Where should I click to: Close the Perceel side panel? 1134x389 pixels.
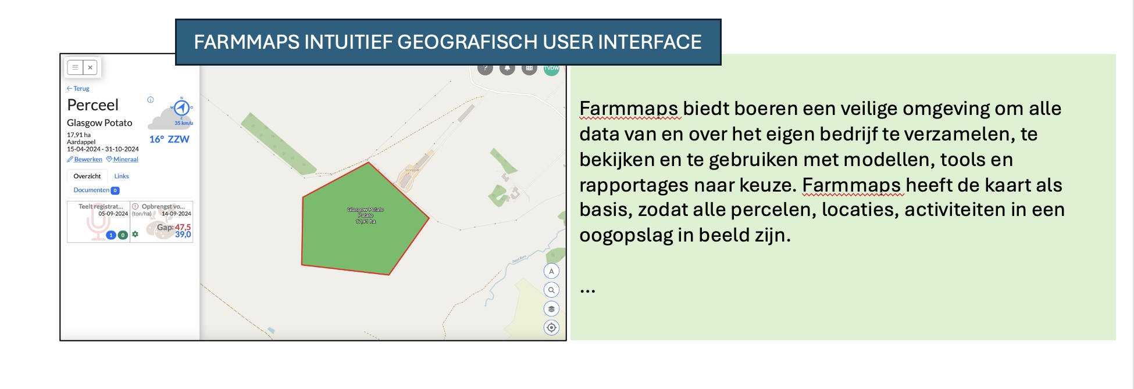tap(90, 67)
